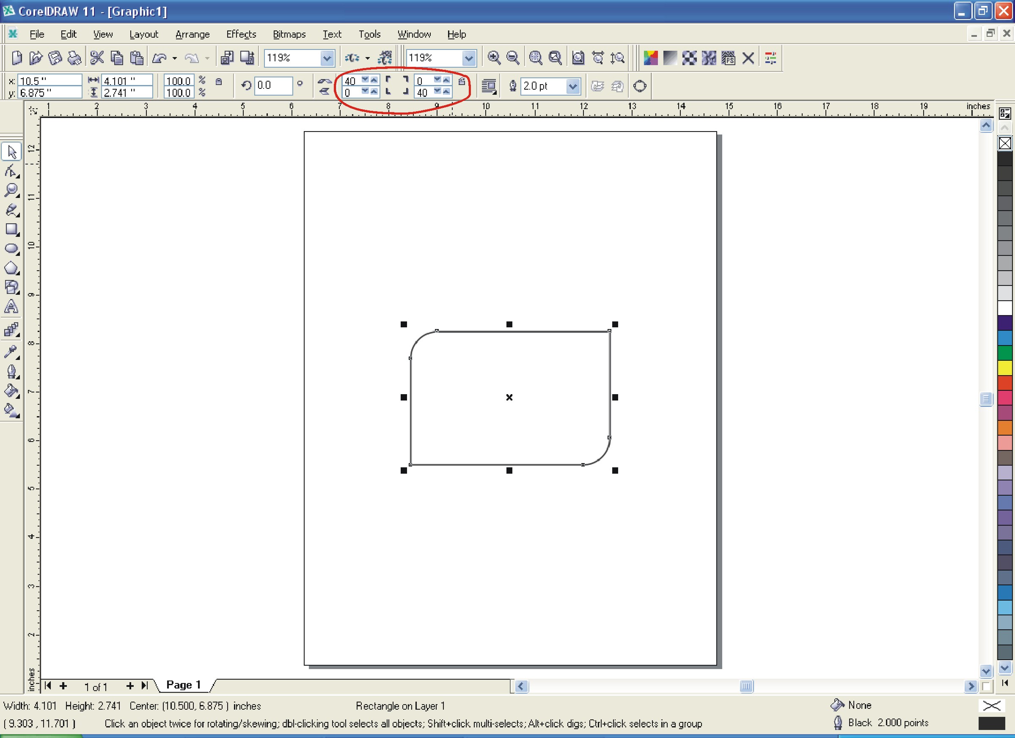Switch to the Page 1 tab
The height and width of the screenshot is (738, 1015).
[183, 685]
